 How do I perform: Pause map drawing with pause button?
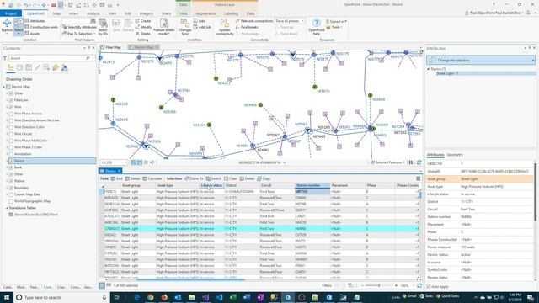(411, 162)
